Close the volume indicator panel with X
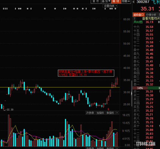 [117, 113]
